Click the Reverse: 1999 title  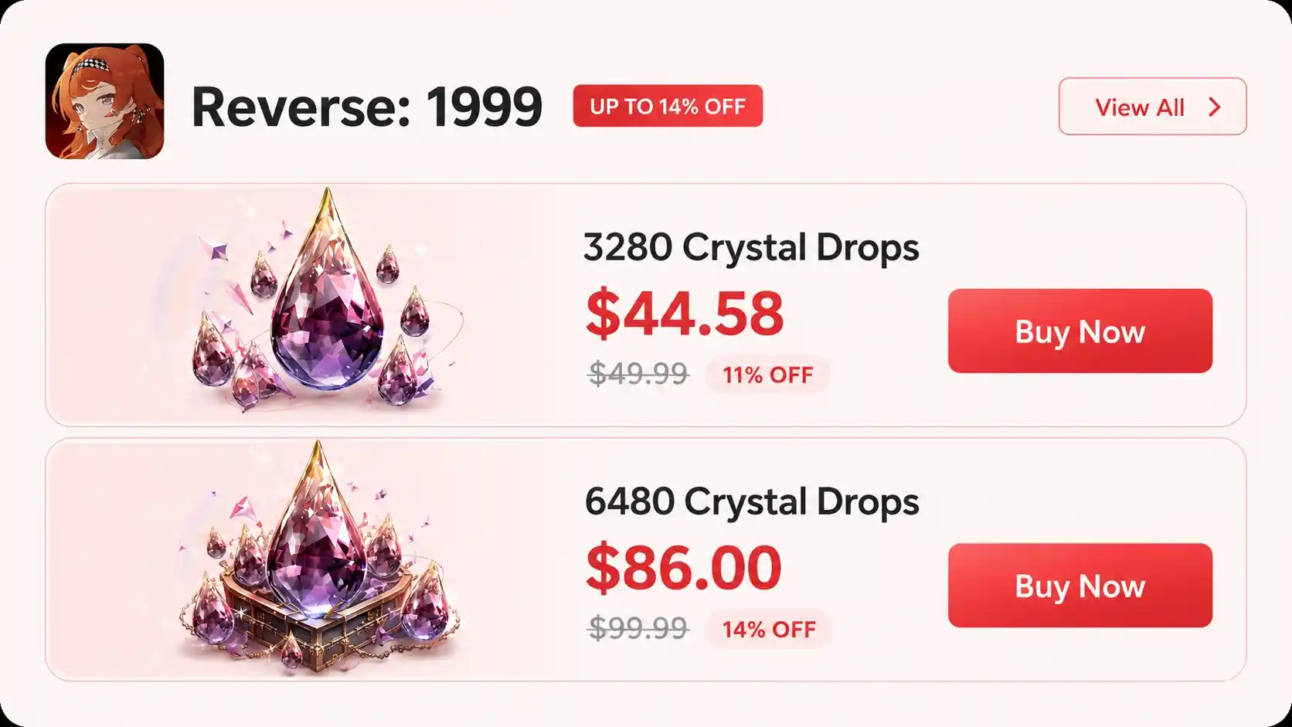point(367,107)
